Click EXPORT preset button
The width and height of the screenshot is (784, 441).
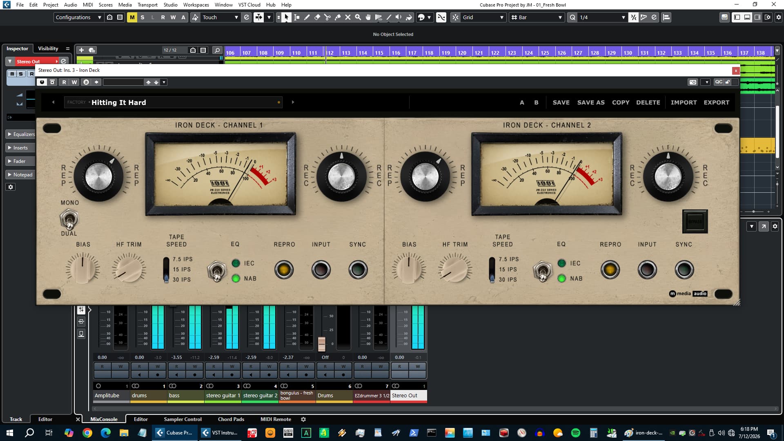(x=716, y=102)
